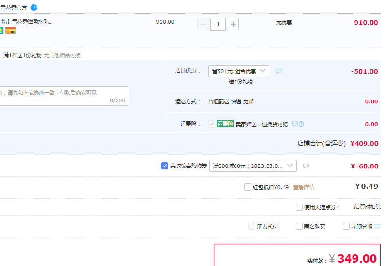The image size is (387, 266).
Task: Click the seller message input box
Action: (64, 96)
